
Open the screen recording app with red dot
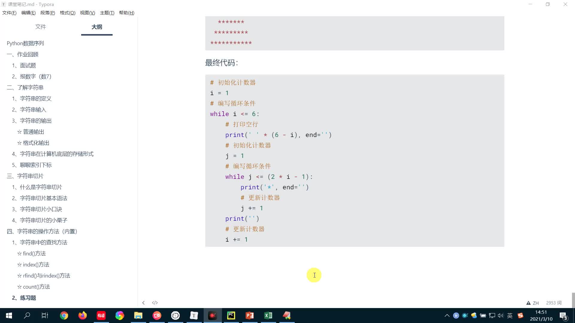coord(212,316)
